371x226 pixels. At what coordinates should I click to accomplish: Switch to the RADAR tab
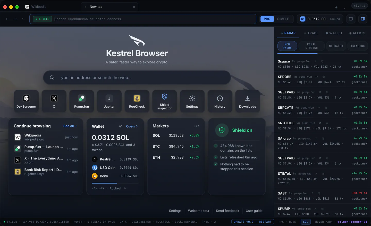288,33
